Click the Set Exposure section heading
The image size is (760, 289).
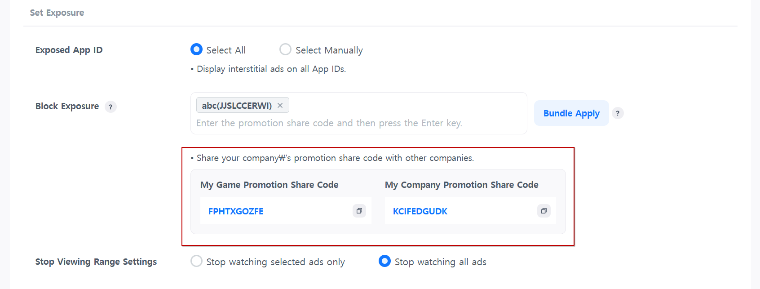pyautogui.click(x=57, y=13)
